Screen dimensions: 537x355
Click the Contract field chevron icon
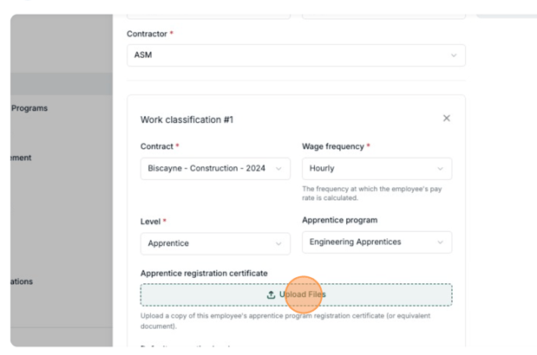pos(278,169)
